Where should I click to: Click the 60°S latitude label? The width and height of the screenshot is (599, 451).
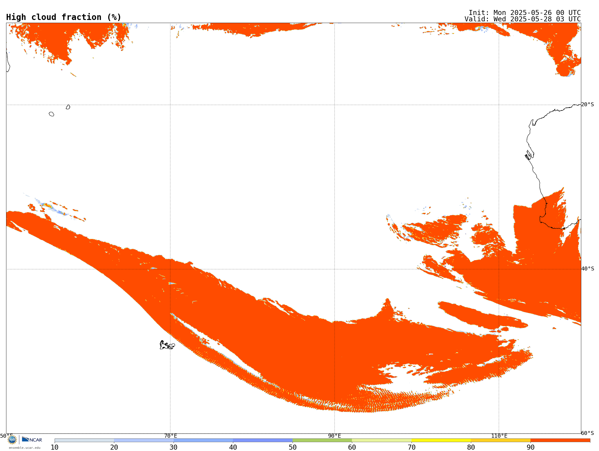[x=588, y=433]
